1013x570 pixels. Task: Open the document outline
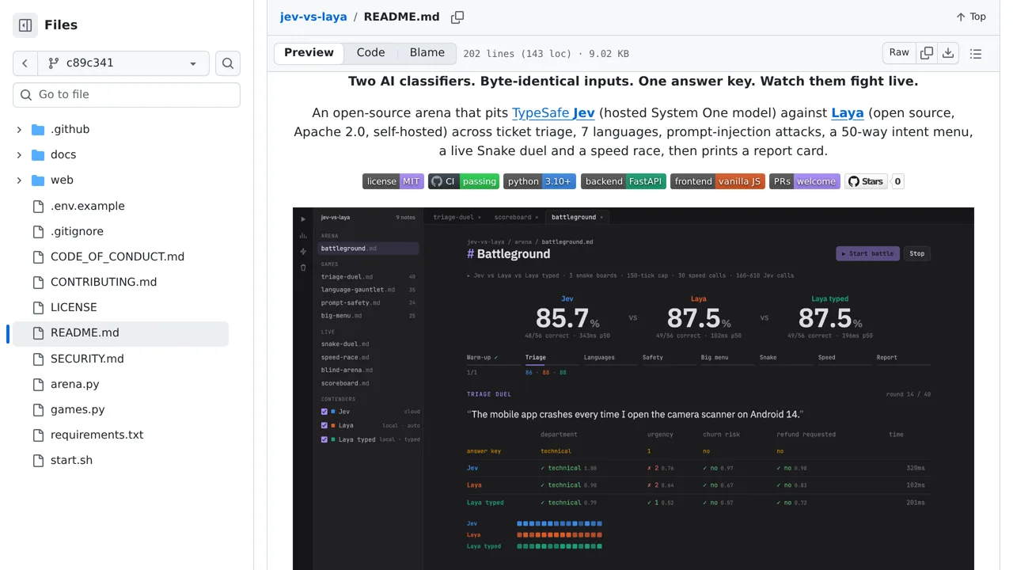(x=976, y=53)
